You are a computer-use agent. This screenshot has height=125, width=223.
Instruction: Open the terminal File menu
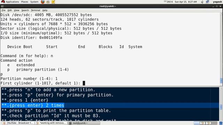click(3, 10)
